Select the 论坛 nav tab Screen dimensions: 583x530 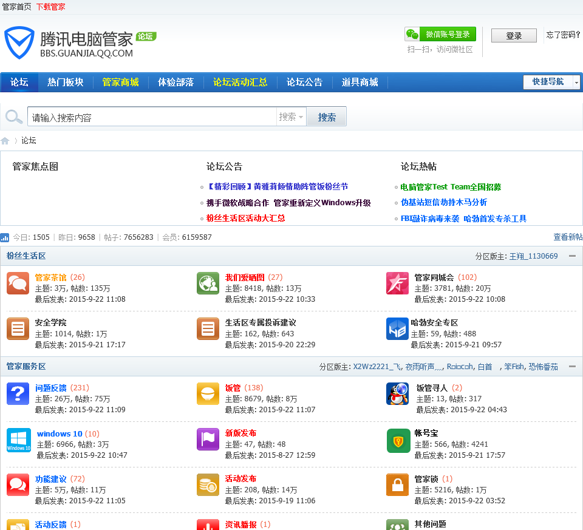tap(19, 82)
